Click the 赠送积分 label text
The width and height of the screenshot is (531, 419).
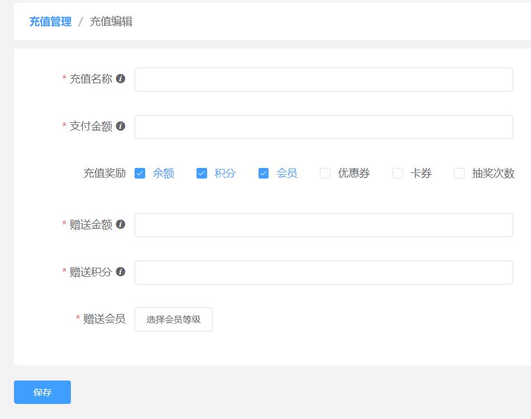click(91, 272)
